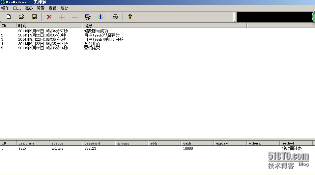Save with the floppy disk icon
Viewport: 315px width, 175px height.
34,17
